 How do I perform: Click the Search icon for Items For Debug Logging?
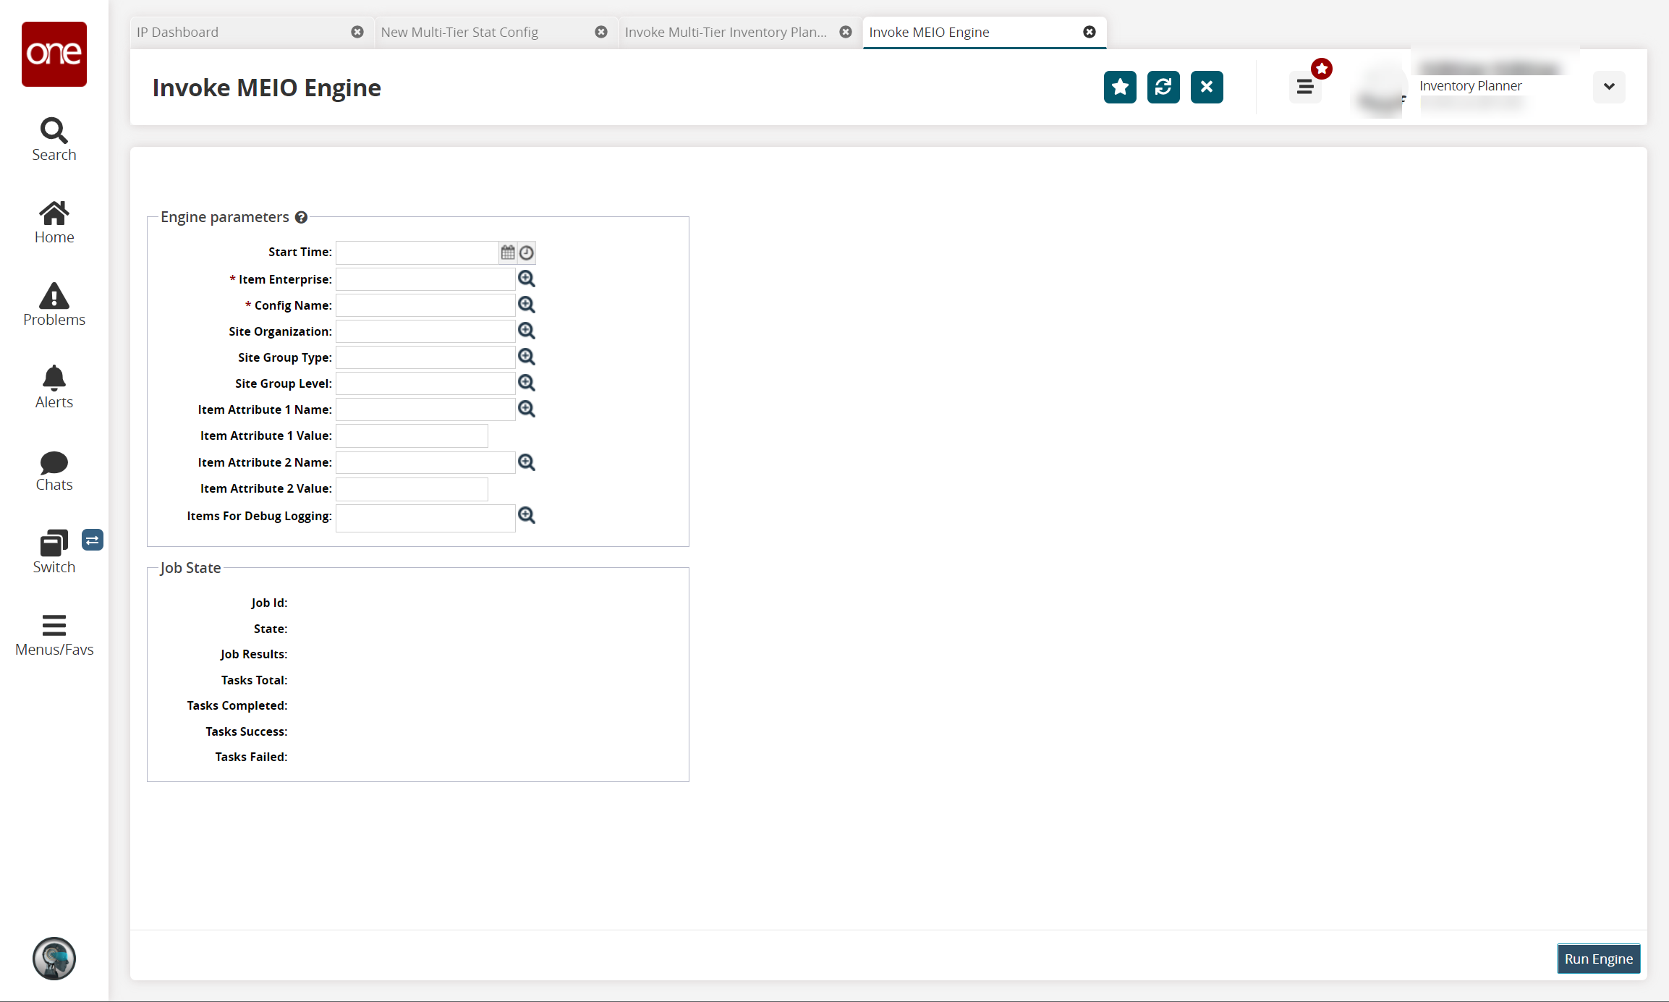[526, 515]
